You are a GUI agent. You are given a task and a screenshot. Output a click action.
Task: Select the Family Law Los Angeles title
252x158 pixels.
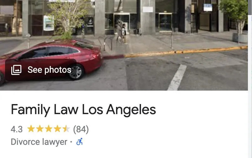(x=83, y=110)
